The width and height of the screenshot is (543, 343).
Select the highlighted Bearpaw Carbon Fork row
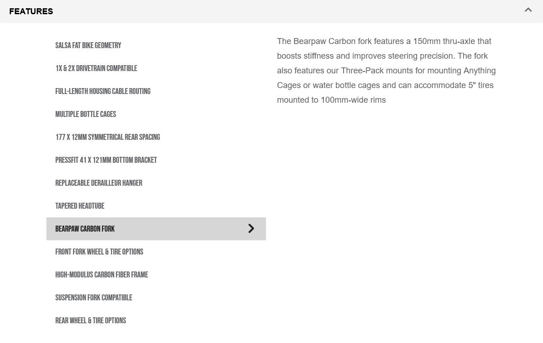click(156, 229)
